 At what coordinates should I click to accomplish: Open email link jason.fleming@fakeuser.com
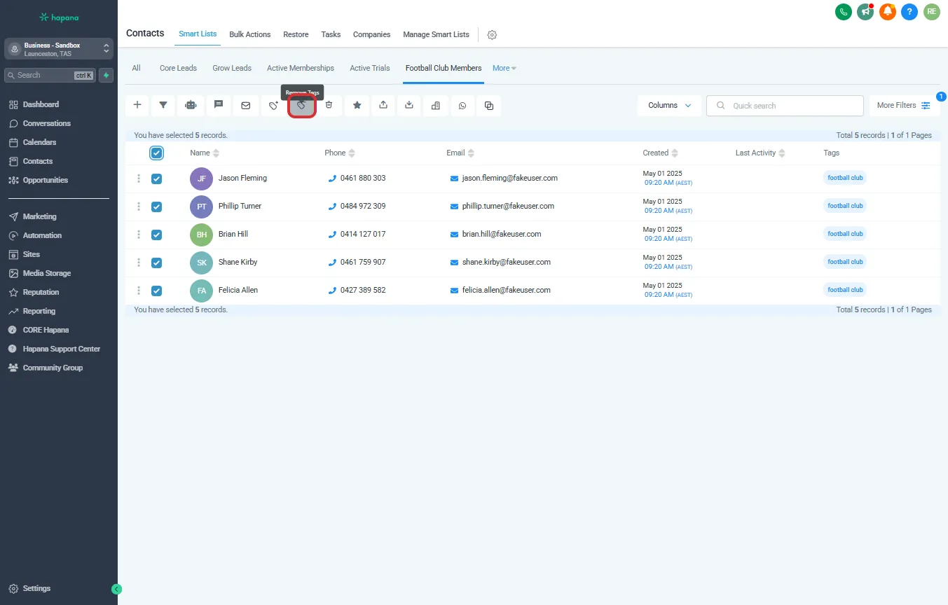point(509,179)
